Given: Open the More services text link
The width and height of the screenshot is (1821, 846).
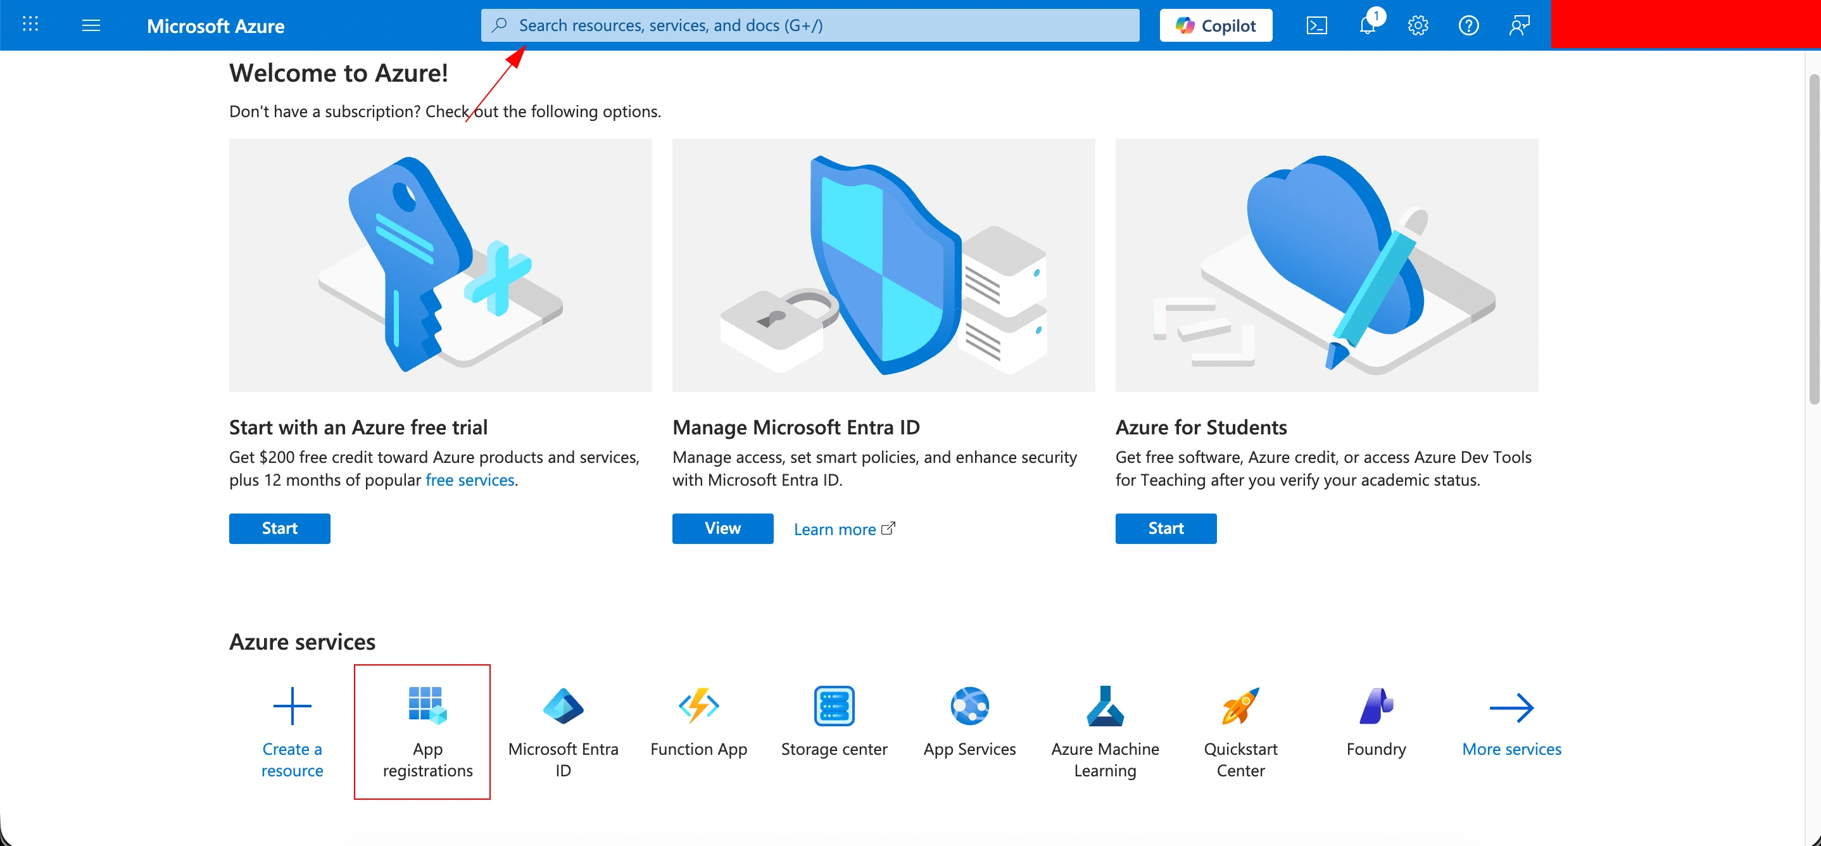Looking at the screenshot, I should 1512,749.
